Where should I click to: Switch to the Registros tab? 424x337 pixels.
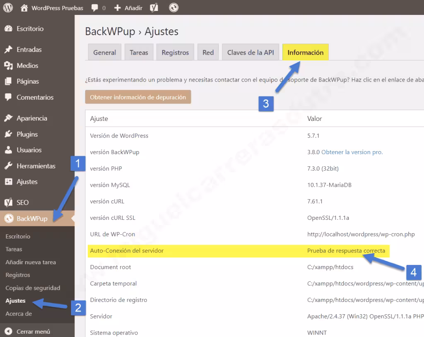pyautogui.click(x=175, y=52)
